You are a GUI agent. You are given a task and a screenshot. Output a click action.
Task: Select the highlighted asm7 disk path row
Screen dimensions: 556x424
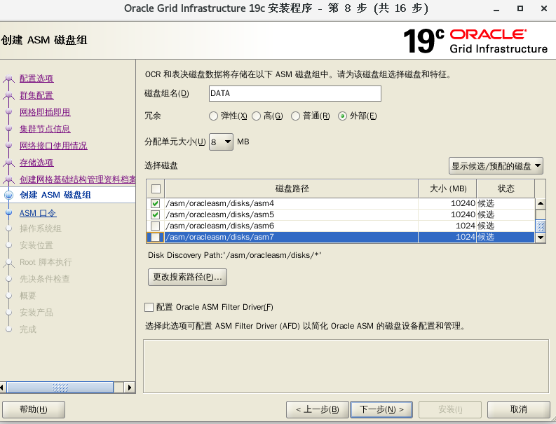click(x=291, y=237)
